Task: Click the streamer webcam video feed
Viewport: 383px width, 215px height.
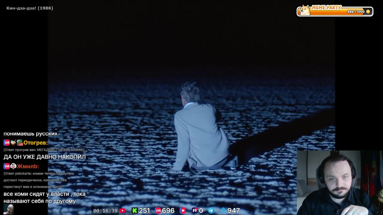Action: click(x=340, y=183)
